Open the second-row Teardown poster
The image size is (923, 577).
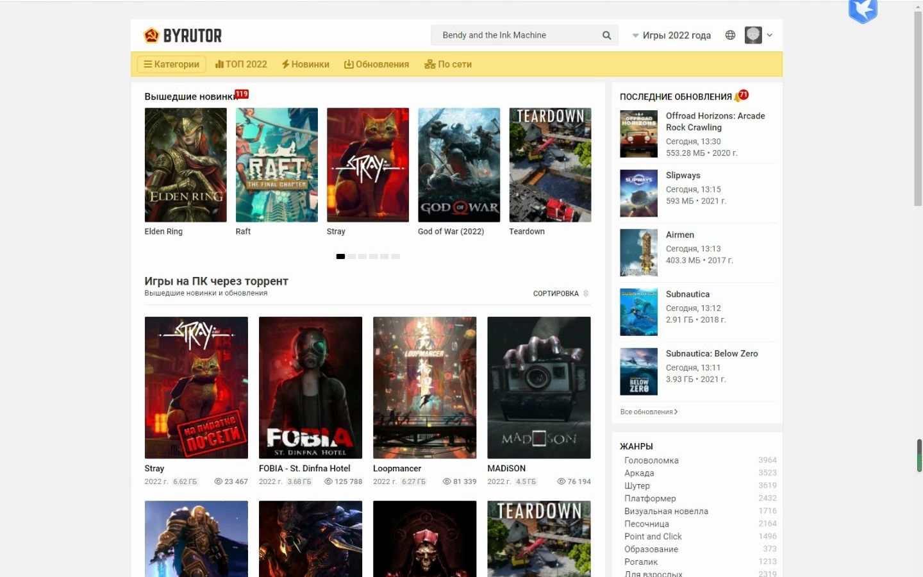(x=538, y=539)
